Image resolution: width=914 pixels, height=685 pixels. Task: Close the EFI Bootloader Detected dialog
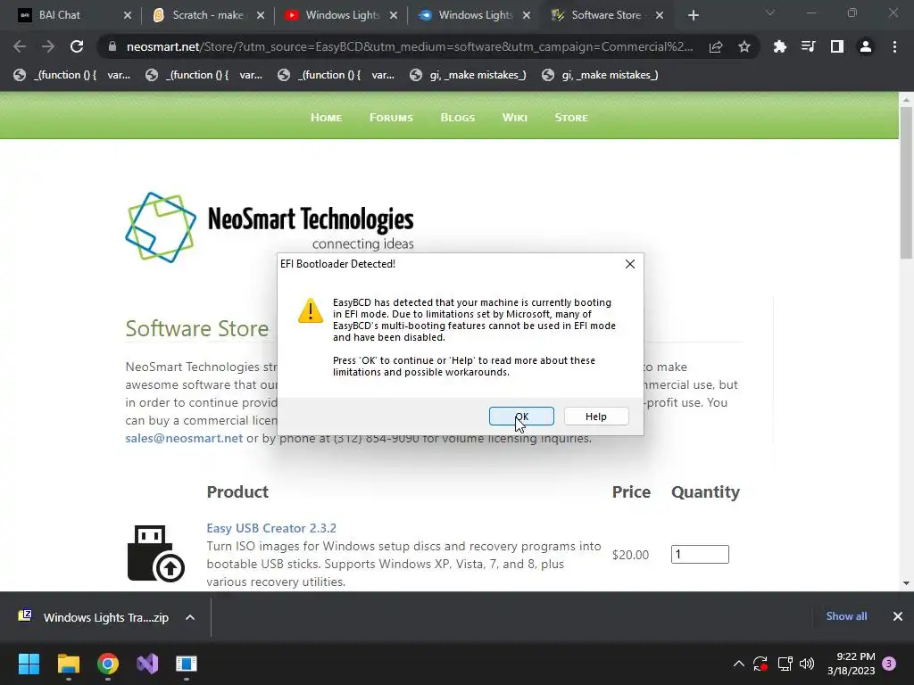629,264
